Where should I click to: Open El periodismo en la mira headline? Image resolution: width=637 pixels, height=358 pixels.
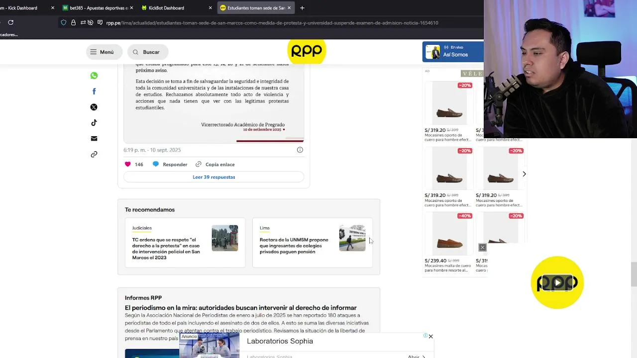(241, 308)
